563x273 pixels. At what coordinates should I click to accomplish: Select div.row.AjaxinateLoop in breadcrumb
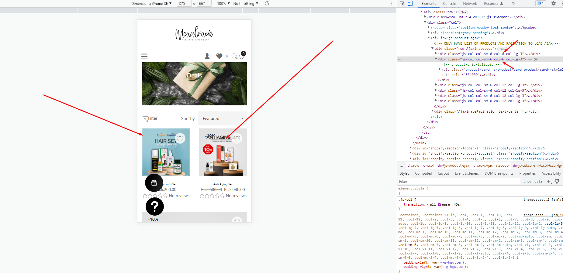coord(491,166)
